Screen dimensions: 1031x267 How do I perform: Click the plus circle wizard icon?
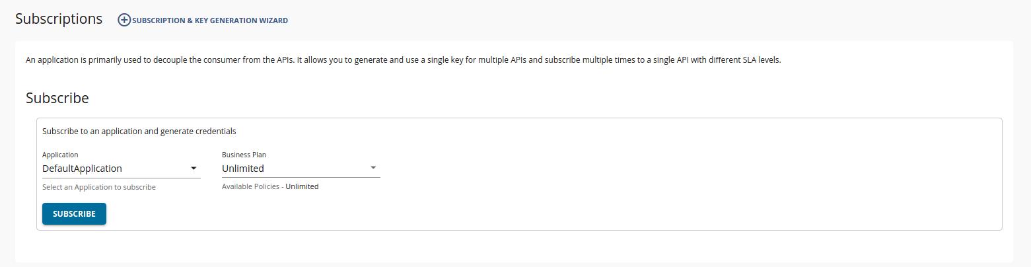[124, 20]
